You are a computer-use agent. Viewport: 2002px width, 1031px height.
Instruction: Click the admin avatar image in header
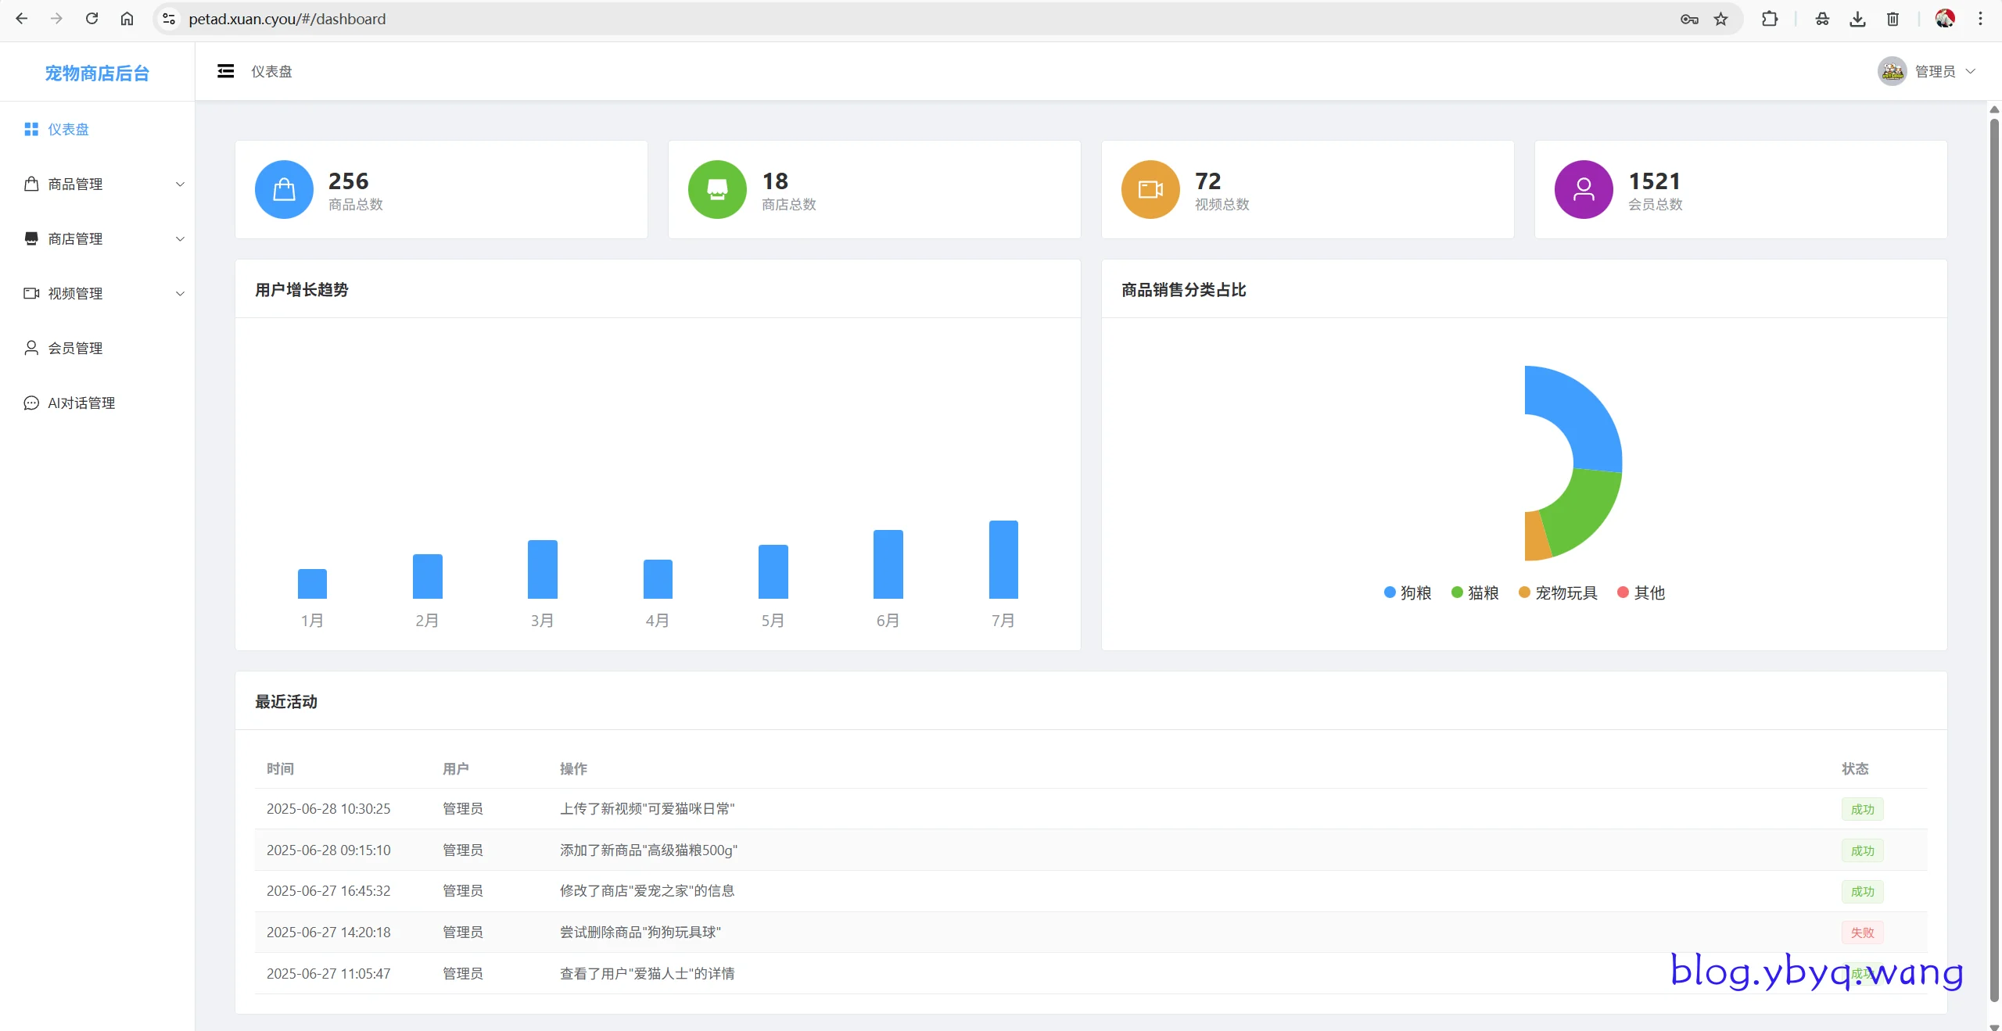(x=1892, y=71)
